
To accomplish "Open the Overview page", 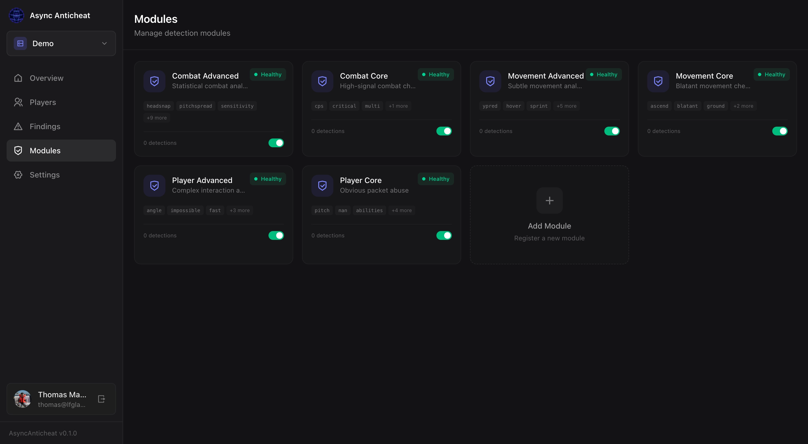I will [x=46, y=78].
